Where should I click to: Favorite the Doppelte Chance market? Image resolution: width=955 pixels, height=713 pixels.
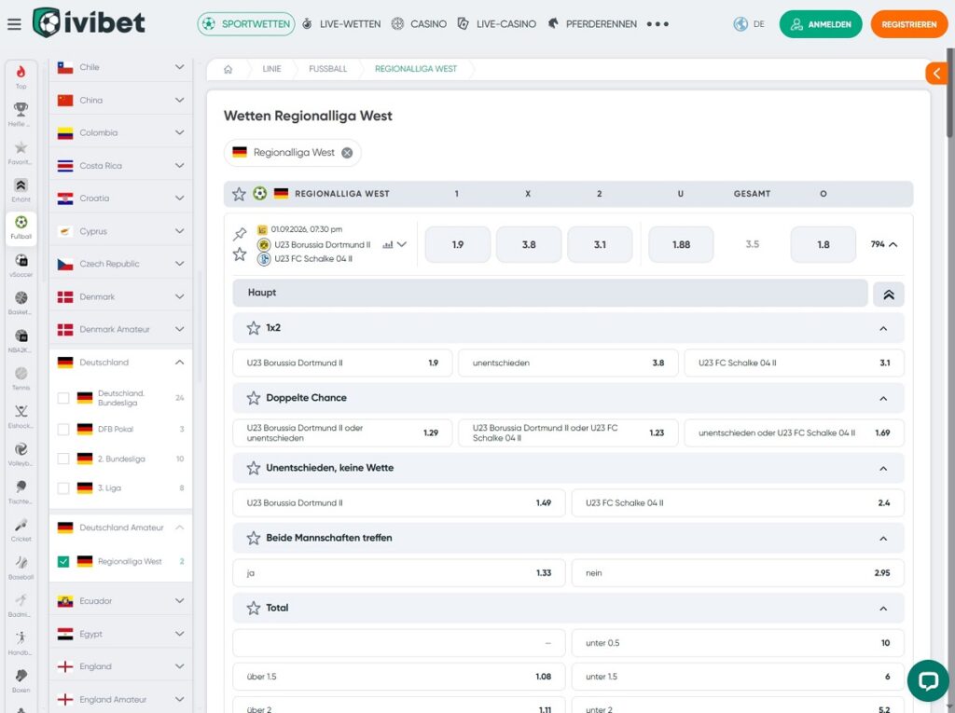[x=254, y=398]
